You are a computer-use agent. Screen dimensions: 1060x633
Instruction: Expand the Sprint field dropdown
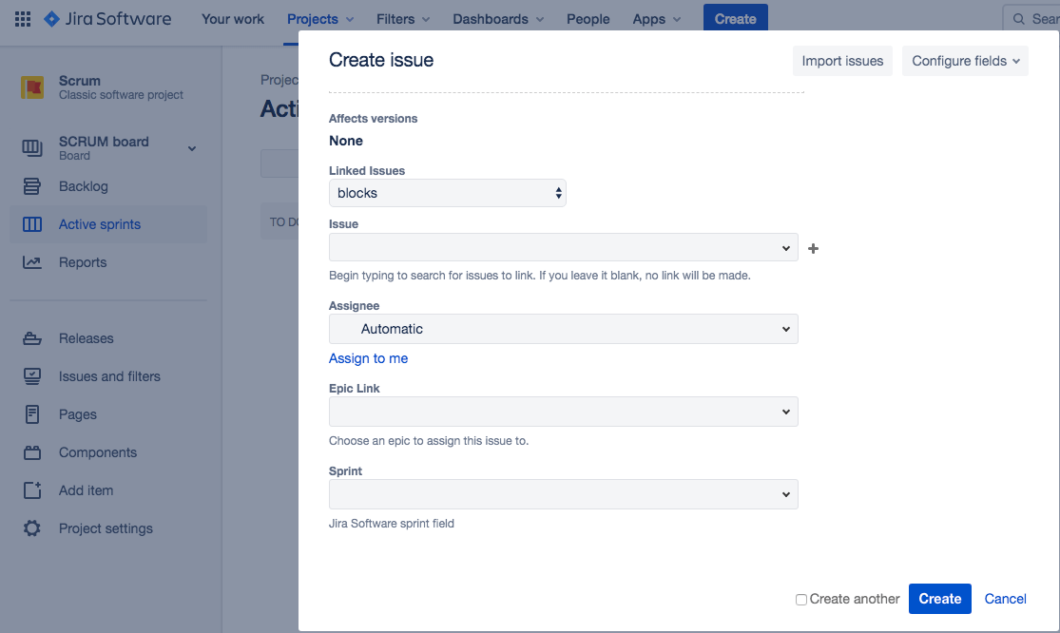click(x=563, y=494)
